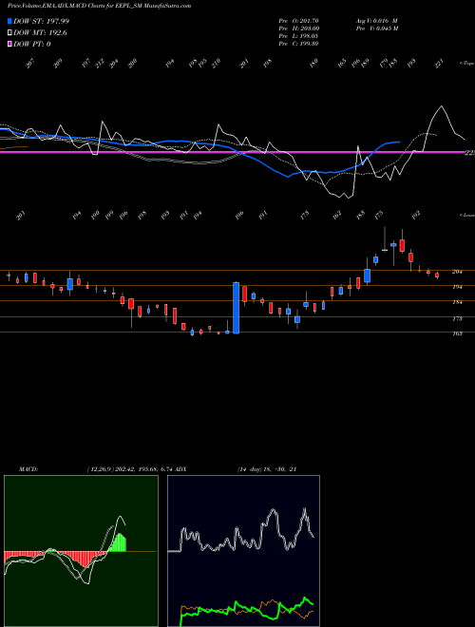475x627 pixels.
Task: Click the 173 price axis label
Action: click(x=457, y=319)
